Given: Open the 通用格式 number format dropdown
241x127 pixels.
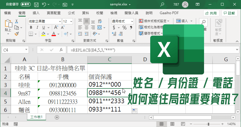Looking at the screenshot, I should click(x=132, y=21).
